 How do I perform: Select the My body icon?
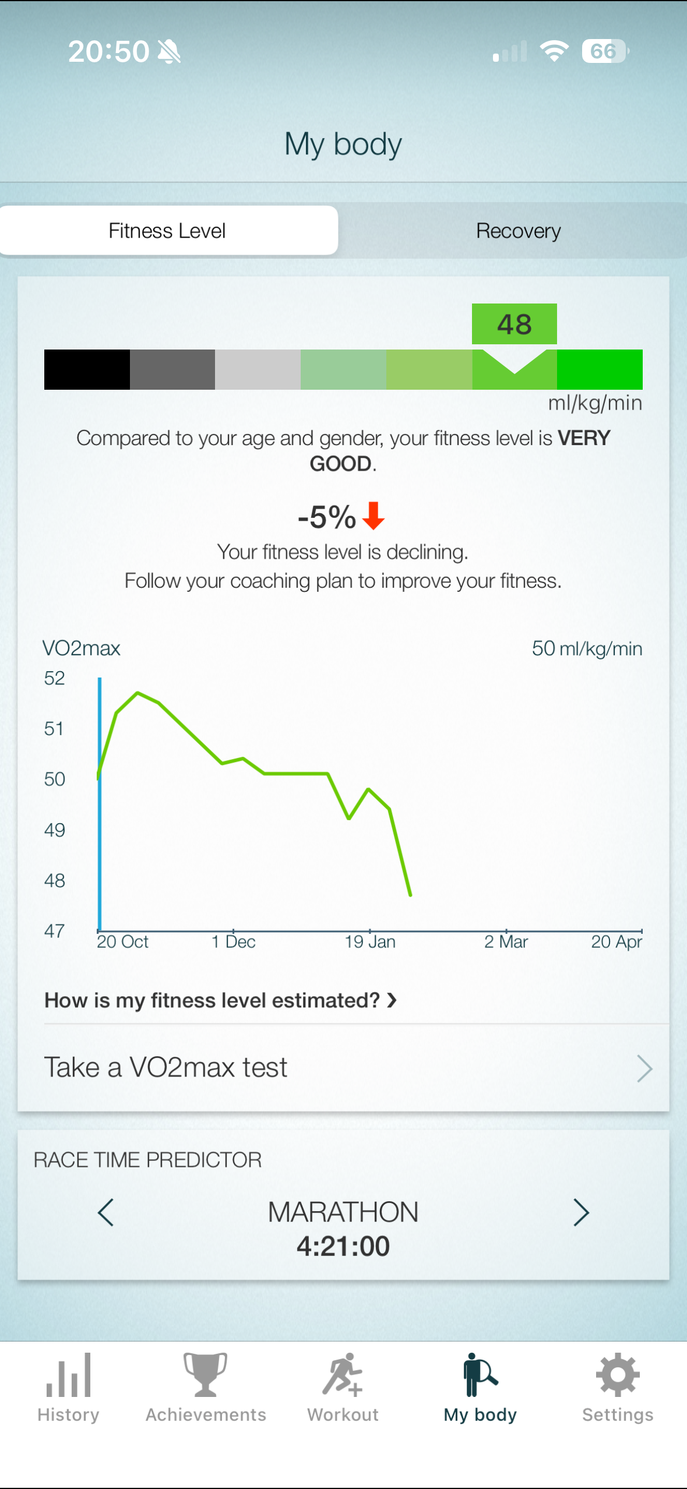(x=480, y=1375)
